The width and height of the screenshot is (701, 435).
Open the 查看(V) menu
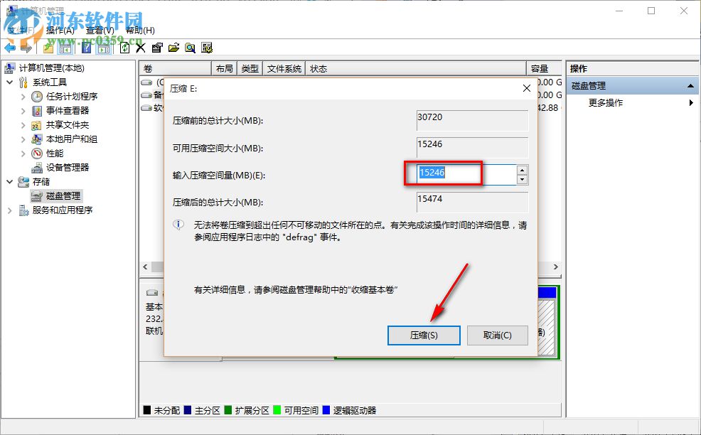(x=100, y=31)
